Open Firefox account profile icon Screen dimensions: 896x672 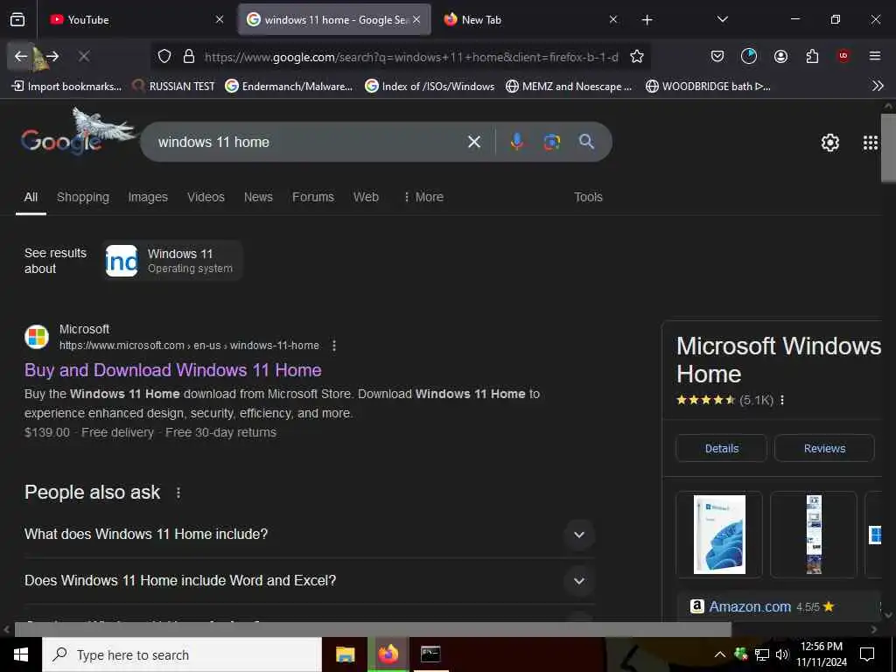[780, 56]
